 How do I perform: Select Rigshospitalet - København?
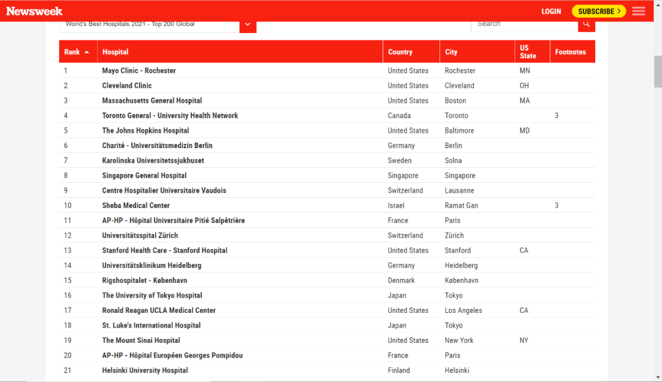(145, 280)
